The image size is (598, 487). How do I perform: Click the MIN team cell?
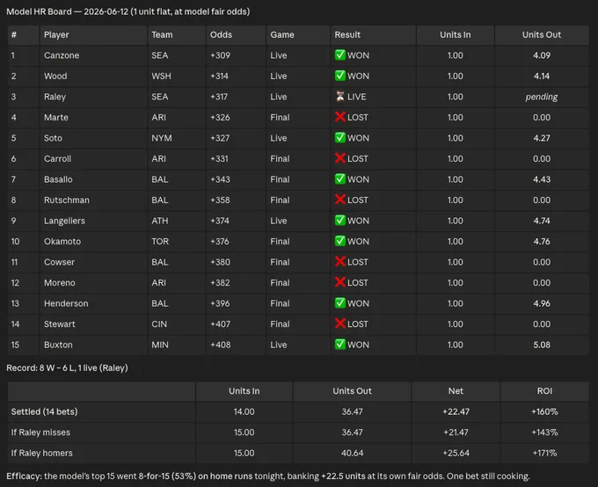(x=160, y=345)
